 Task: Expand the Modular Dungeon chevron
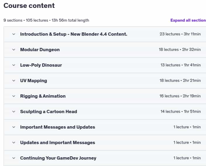pyautogui.click(x=14, y=50)
